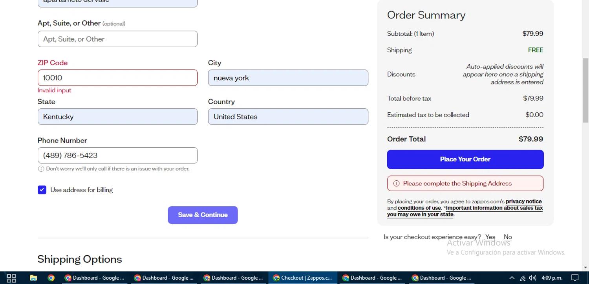The height and width of the screenshot is (284, 589).
Task: Click the info icon beside phone note
Action: pos(41,169)
